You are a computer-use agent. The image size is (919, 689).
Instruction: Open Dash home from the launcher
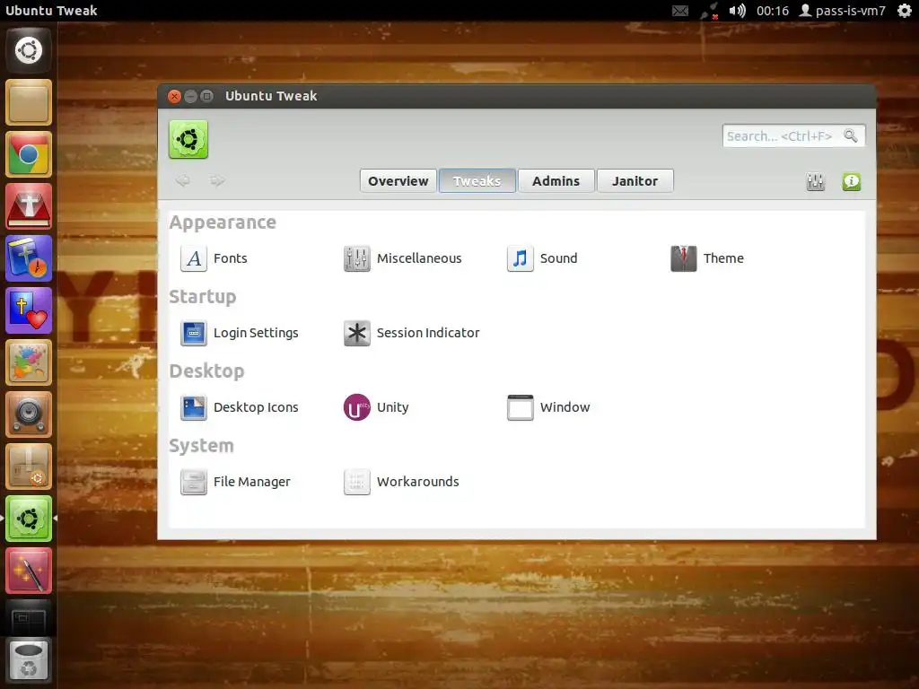28,50
